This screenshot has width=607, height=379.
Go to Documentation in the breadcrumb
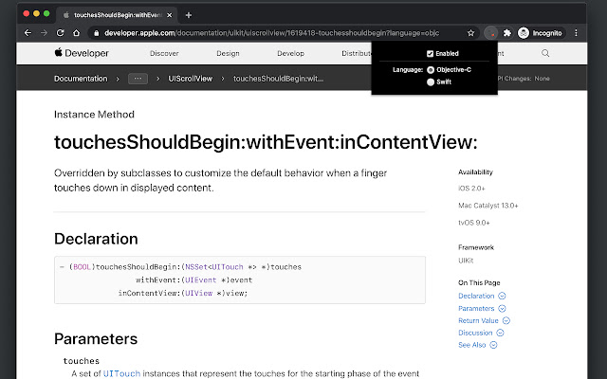(x=81, y=79)
